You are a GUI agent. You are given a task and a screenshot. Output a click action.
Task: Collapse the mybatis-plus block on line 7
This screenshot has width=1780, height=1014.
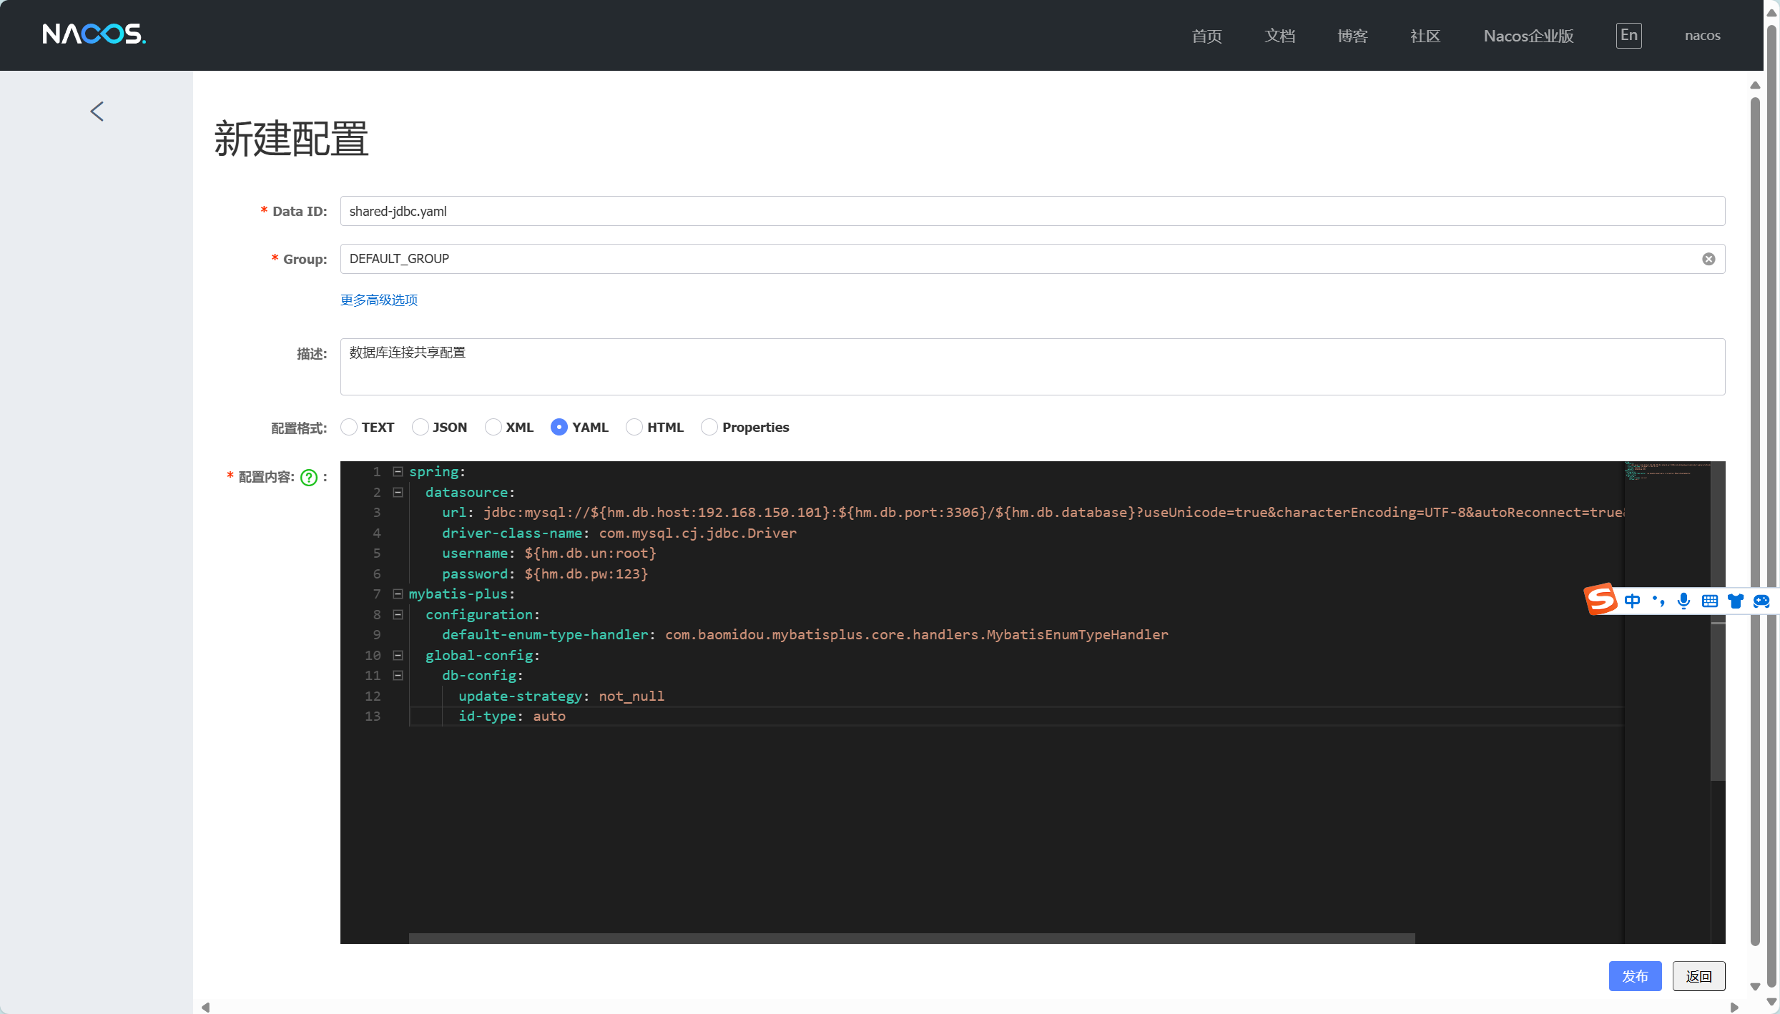398,594
